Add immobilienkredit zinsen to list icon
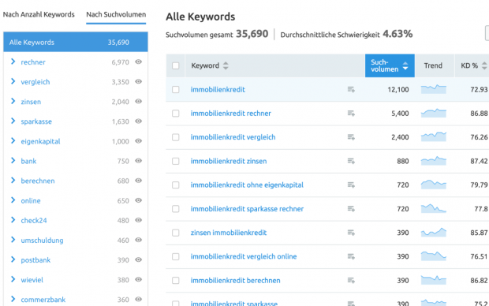489x306 pixels. pos(351,161)
